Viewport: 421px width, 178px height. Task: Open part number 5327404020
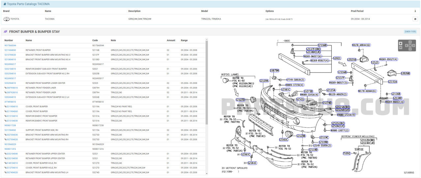12,172
